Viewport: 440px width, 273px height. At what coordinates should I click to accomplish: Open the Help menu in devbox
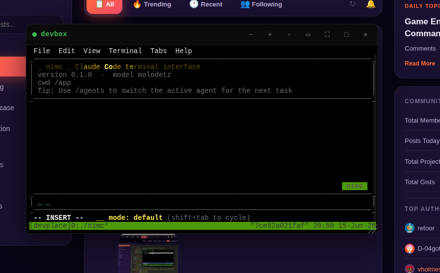(x=183, y=51)
